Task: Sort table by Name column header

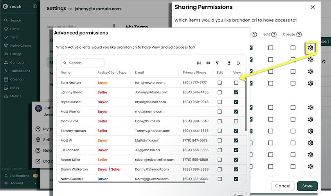Action: click(x=66, y=73)
